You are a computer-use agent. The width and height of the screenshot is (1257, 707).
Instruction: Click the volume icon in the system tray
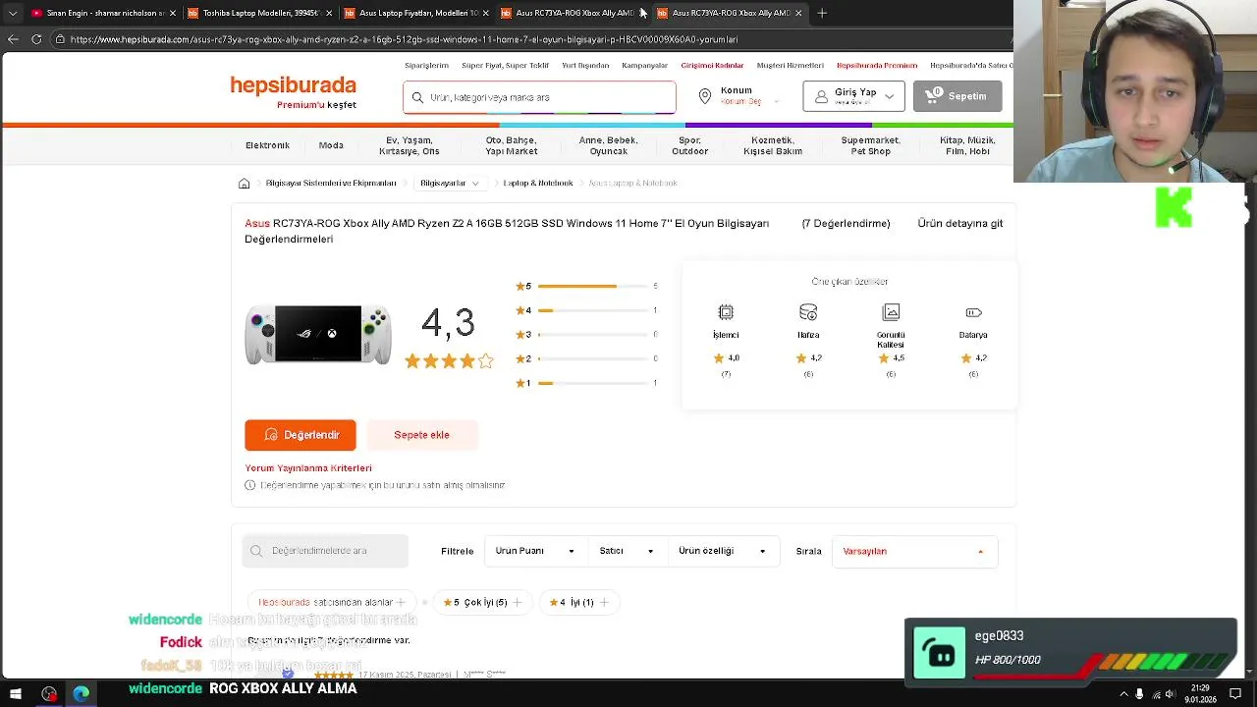(x=1170, y=694)
